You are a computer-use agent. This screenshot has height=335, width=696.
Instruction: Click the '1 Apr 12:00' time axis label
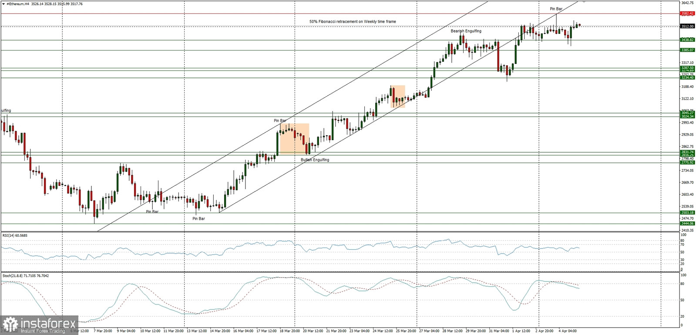pyautogui.click(x=521, y=331)
